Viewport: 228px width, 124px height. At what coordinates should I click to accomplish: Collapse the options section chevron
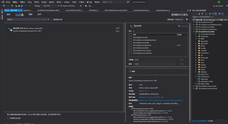click(130, 71)
